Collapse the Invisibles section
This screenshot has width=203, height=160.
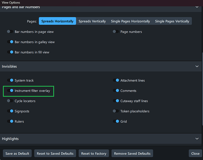[x=197, y=66]
